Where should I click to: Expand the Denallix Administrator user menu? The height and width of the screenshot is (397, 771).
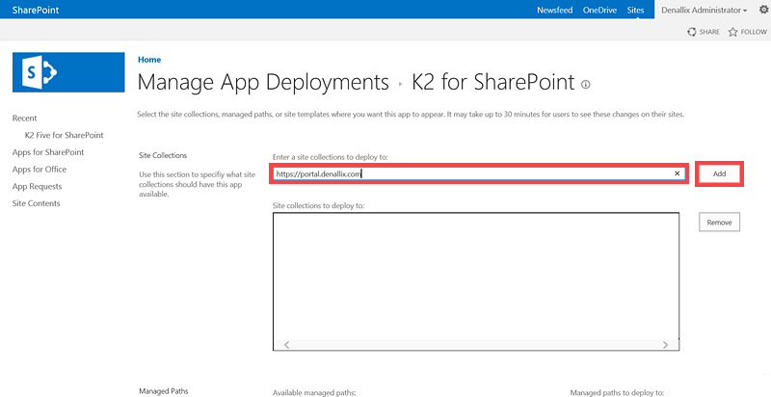[705, 10]
